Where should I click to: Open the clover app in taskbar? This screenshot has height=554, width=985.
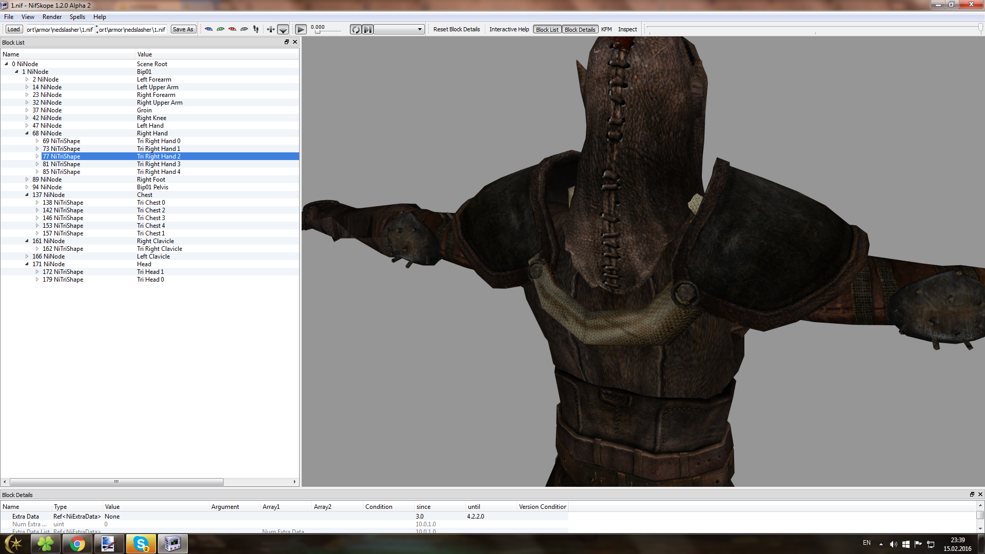pyautogui.click(x=46, y=544)
